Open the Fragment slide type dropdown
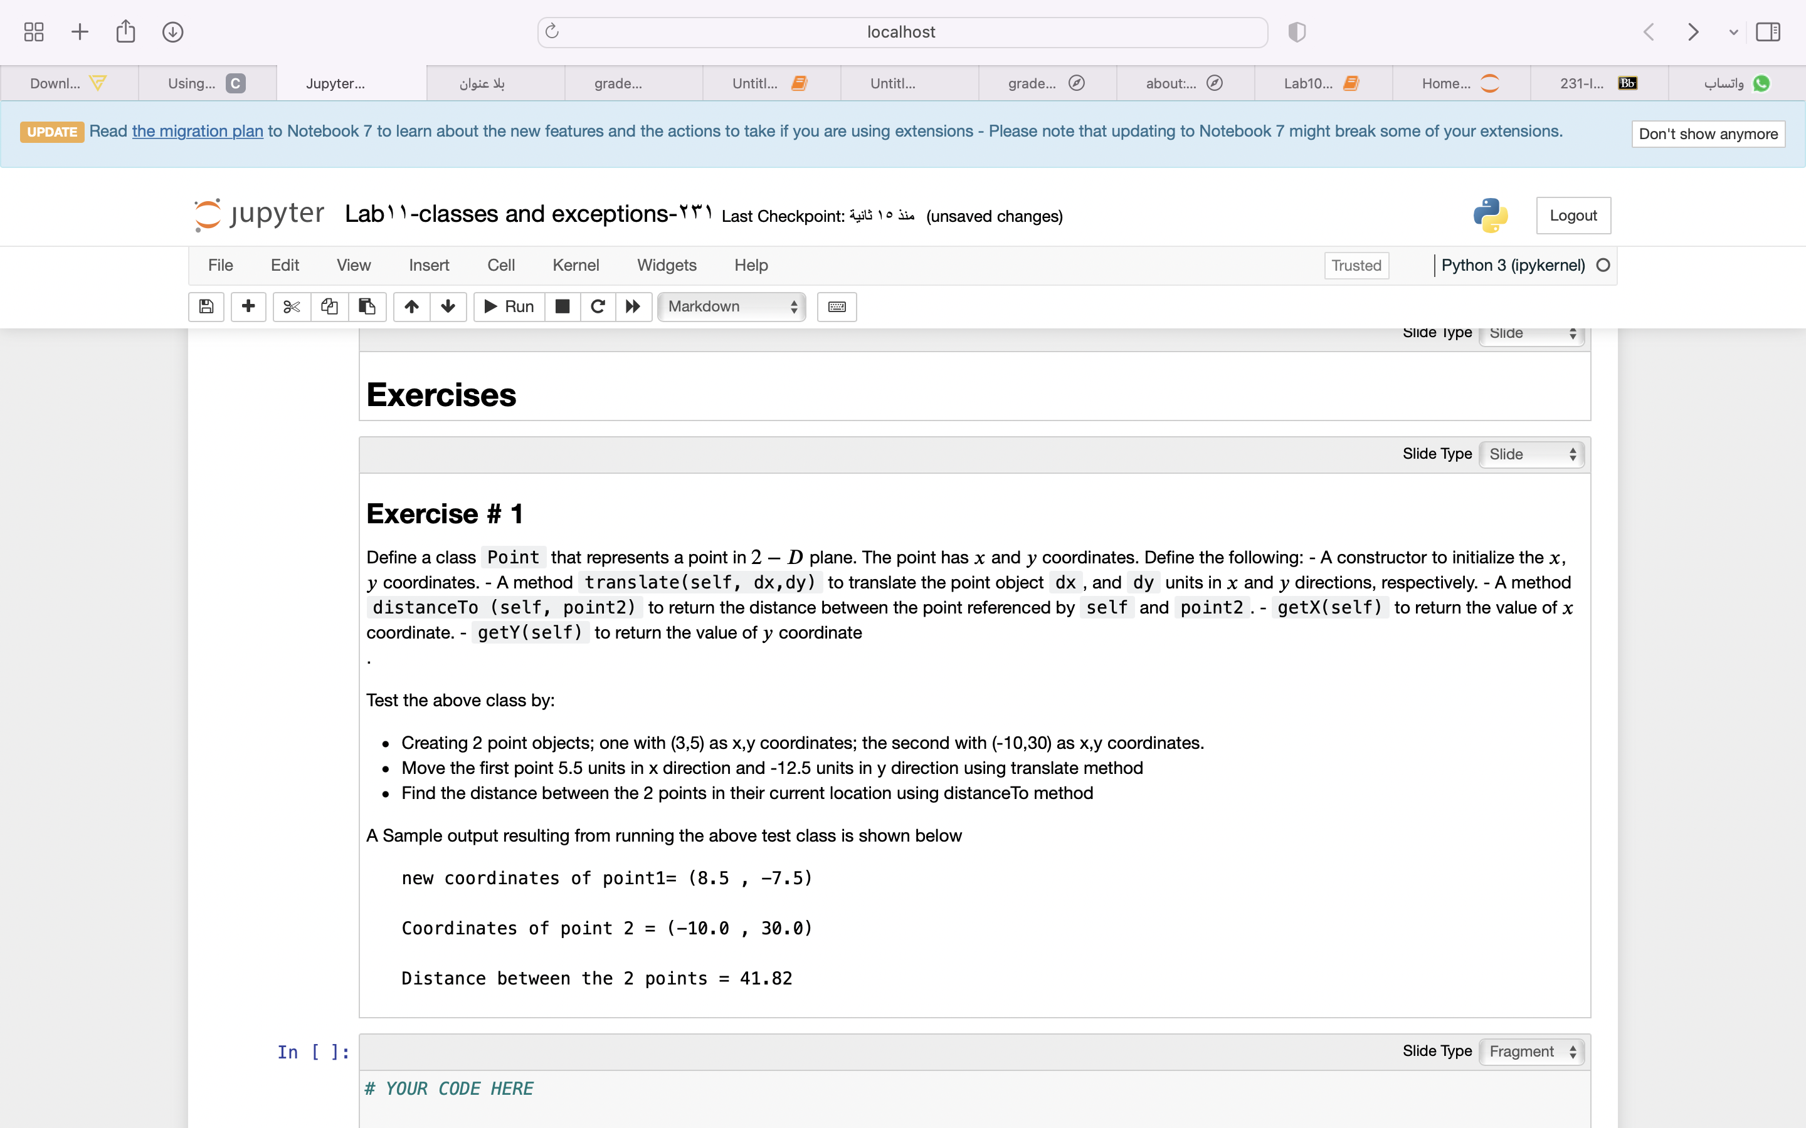1806x1128 pixels. (x=1531, y=1051)
